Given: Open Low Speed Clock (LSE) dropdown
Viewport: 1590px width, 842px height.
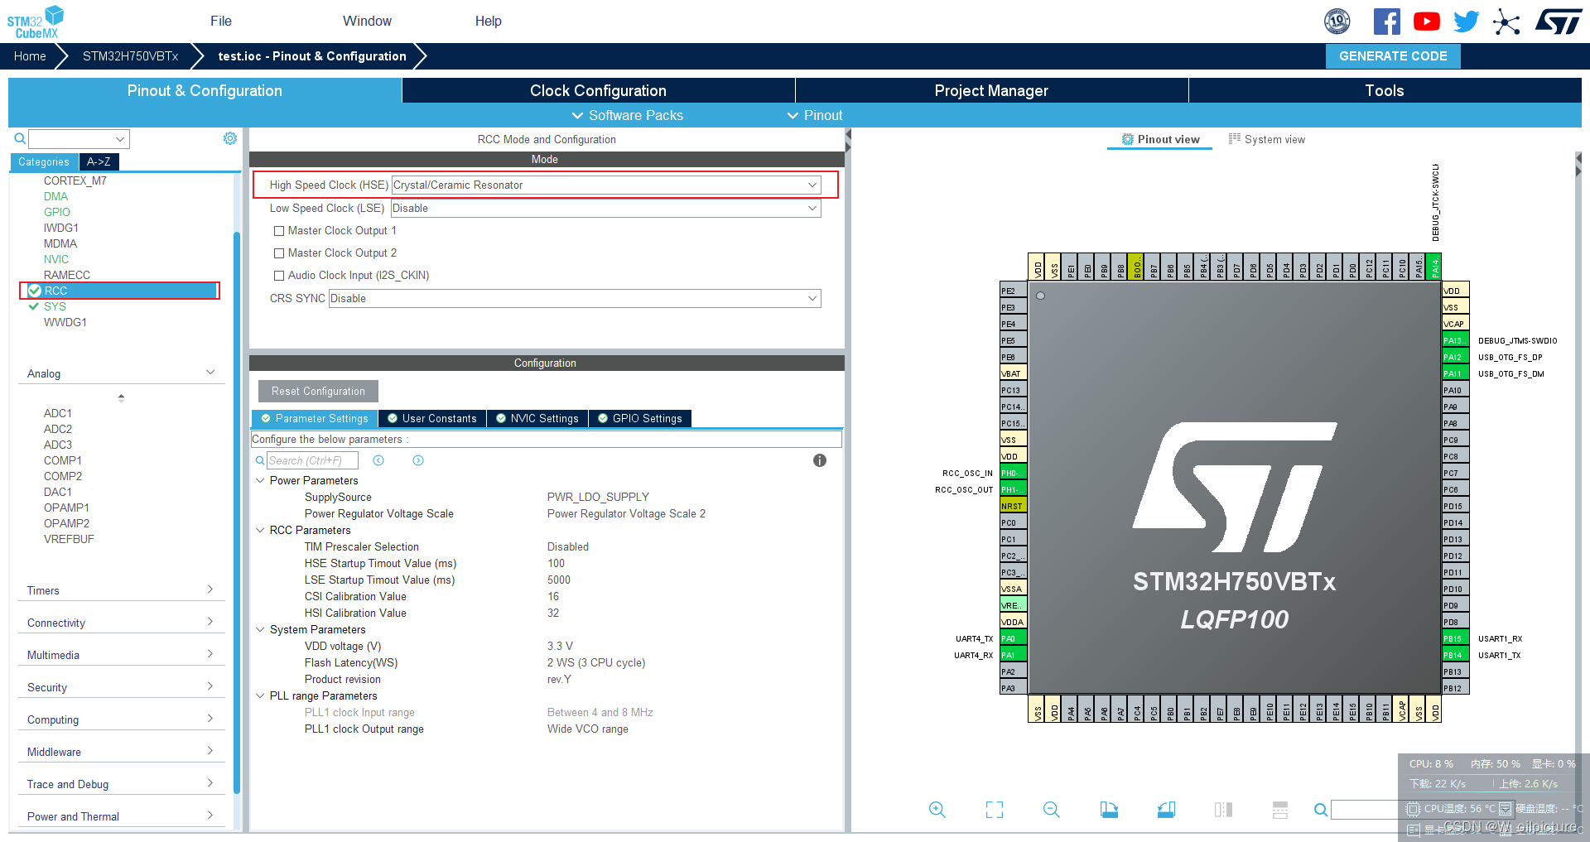Looking at the screenshot, I should tap(605, 208).
